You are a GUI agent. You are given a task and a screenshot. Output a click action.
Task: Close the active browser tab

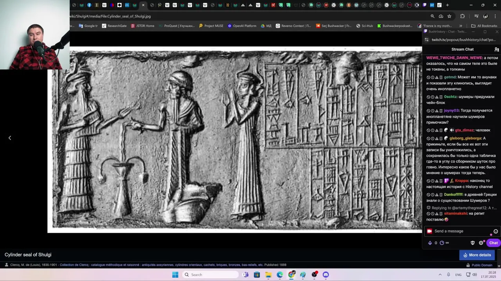(143, 5)
